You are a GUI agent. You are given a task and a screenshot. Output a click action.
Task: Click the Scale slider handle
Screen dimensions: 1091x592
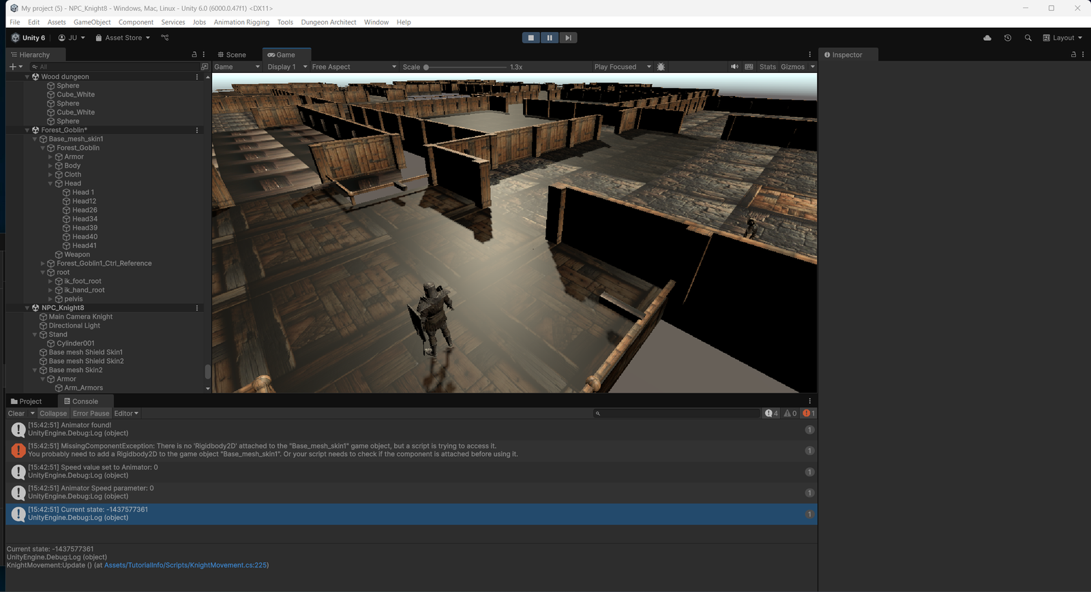click(426, 67)
